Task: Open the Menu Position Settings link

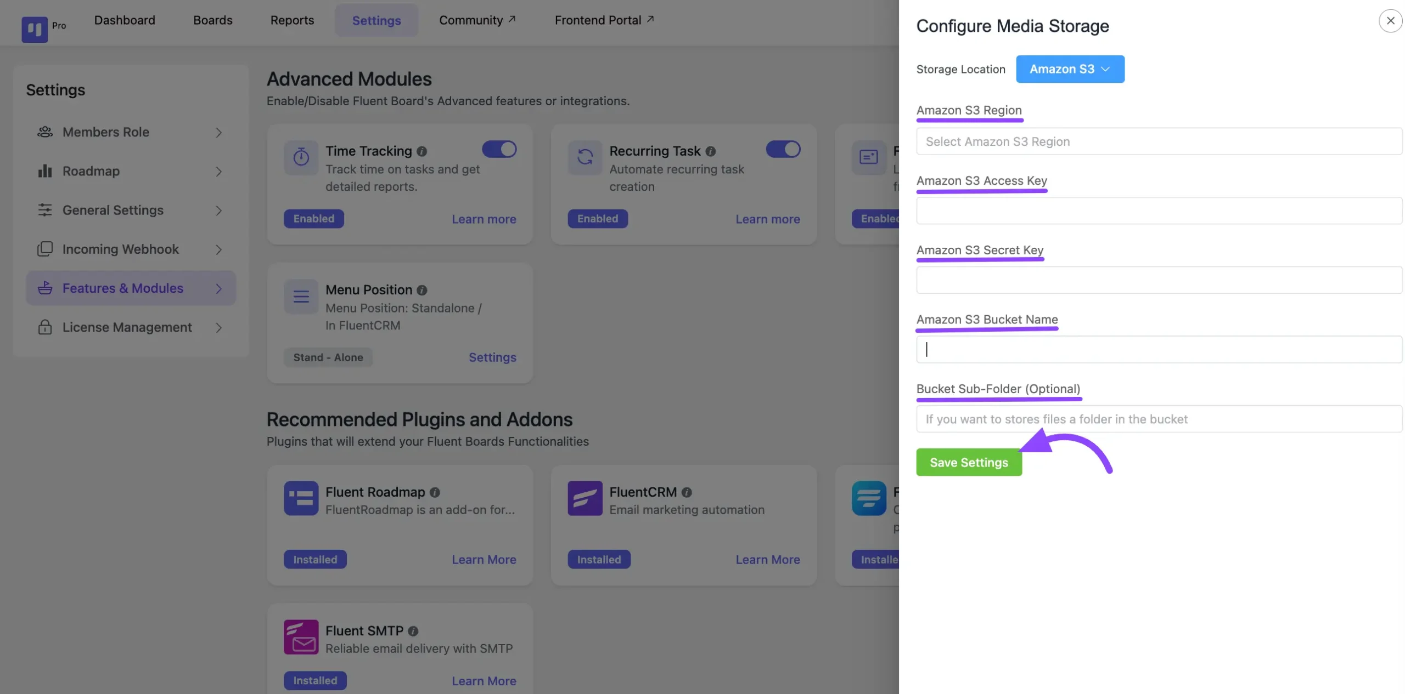Action: click(x=492, y=357)
